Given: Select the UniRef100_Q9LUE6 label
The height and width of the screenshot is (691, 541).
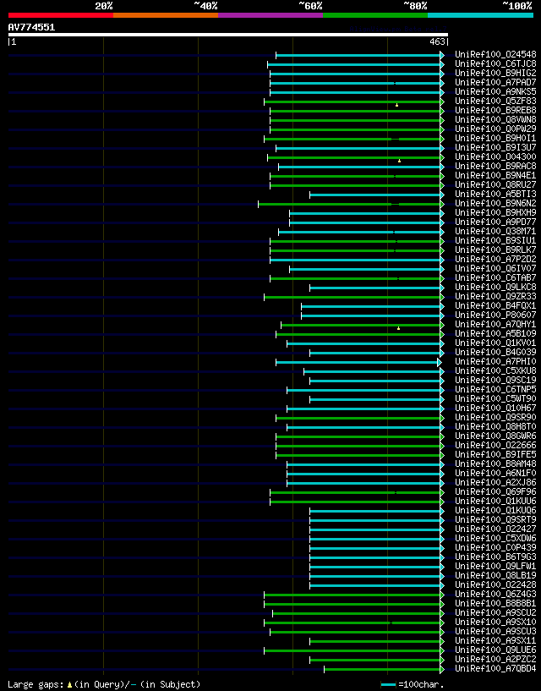Looking at the screenshot, I should [x=495, y=650].
